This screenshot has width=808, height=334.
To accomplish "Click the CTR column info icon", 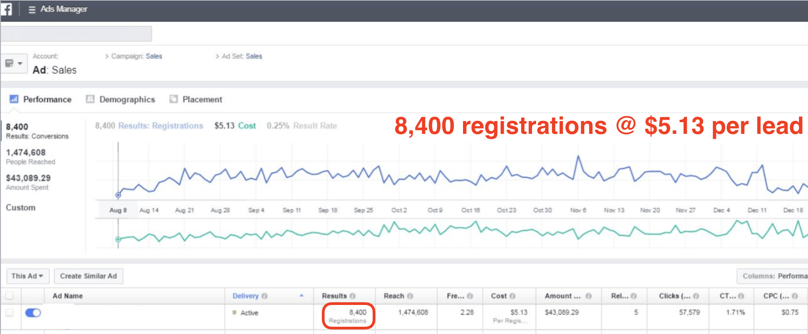I will click(741, 296).
